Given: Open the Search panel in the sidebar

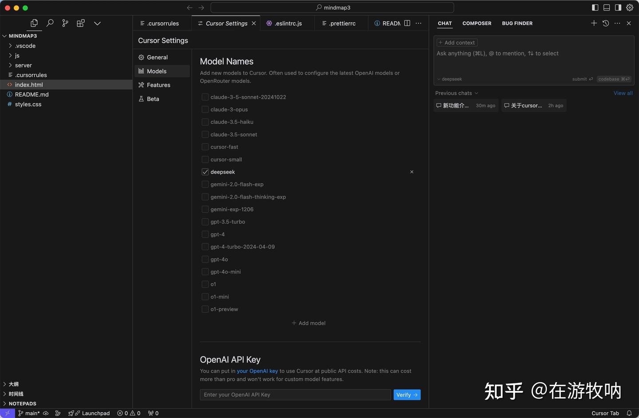Looking at the screenshot, I should pyautogui.click(x=50, y=23).
